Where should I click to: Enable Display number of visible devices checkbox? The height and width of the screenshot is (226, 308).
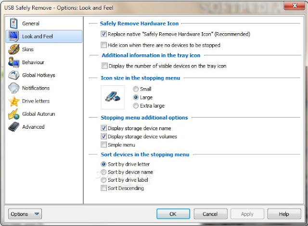coord(104,66)
